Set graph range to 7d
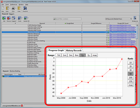The width and height of the screenshot is (140, 108). click(59, 55)
